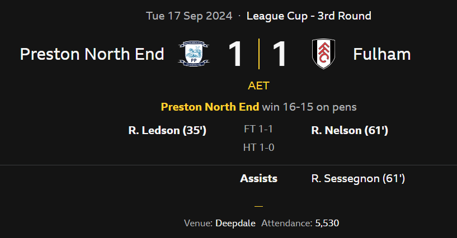
Task: Click the Fulham club crest
Action: (x=323, y=54)
